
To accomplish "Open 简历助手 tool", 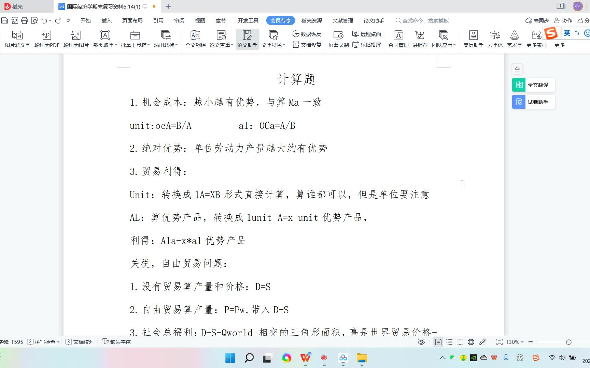I will pyautogui.click(x=473, y=39).
